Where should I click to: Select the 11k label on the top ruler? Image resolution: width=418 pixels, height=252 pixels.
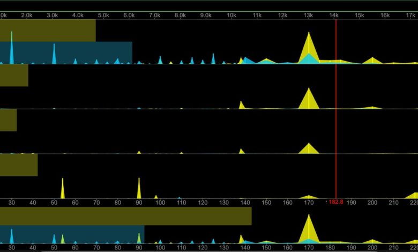(257, 16)
